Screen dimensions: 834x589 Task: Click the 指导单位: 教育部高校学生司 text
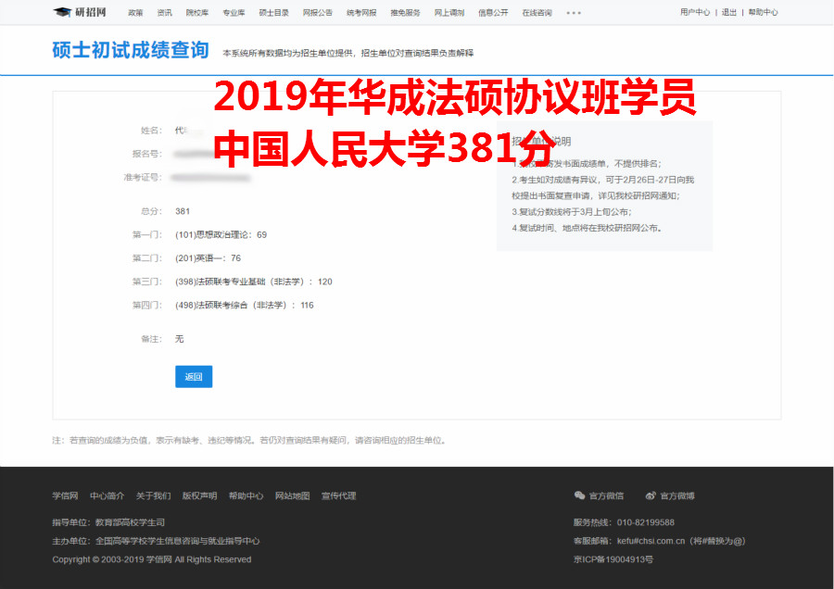108,522
